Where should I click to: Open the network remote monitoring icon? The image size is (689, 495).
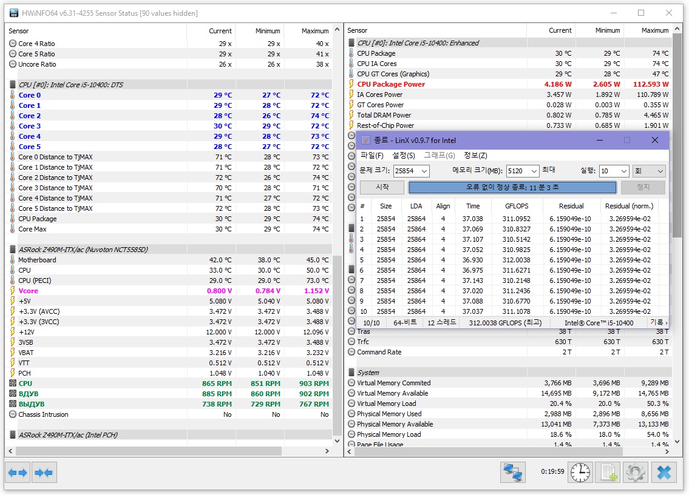[x=512, y=473]
